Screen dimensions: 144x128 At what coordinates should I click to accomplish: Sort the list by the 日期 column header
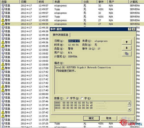pyautogui.click(x=28, y=2)
